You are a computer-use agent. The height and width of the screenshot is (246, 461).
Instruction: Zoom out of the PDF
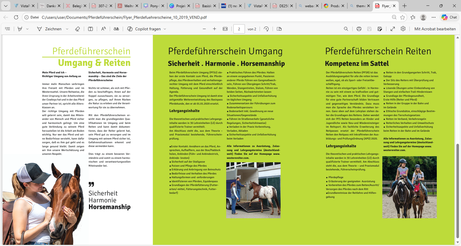pyautogui.click(x=204, y=29)
